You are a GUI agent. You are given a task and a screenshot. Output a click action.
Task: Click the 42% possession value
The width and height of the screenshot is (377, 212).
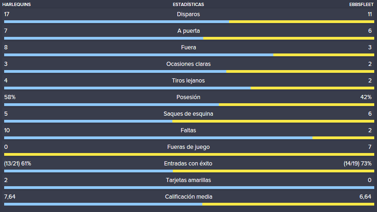pyautogui.click(x=366, y=97)
